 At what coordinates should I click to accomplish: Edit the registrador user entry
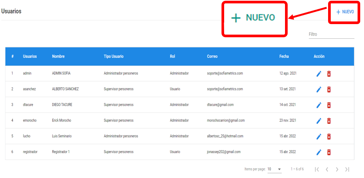[x=319, y=152]
